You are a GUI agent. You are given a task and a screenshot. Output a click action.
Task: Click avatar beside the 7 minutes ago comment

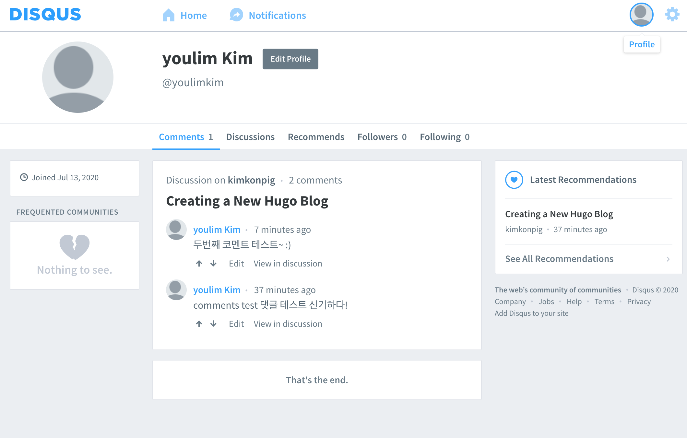(176, 230)
